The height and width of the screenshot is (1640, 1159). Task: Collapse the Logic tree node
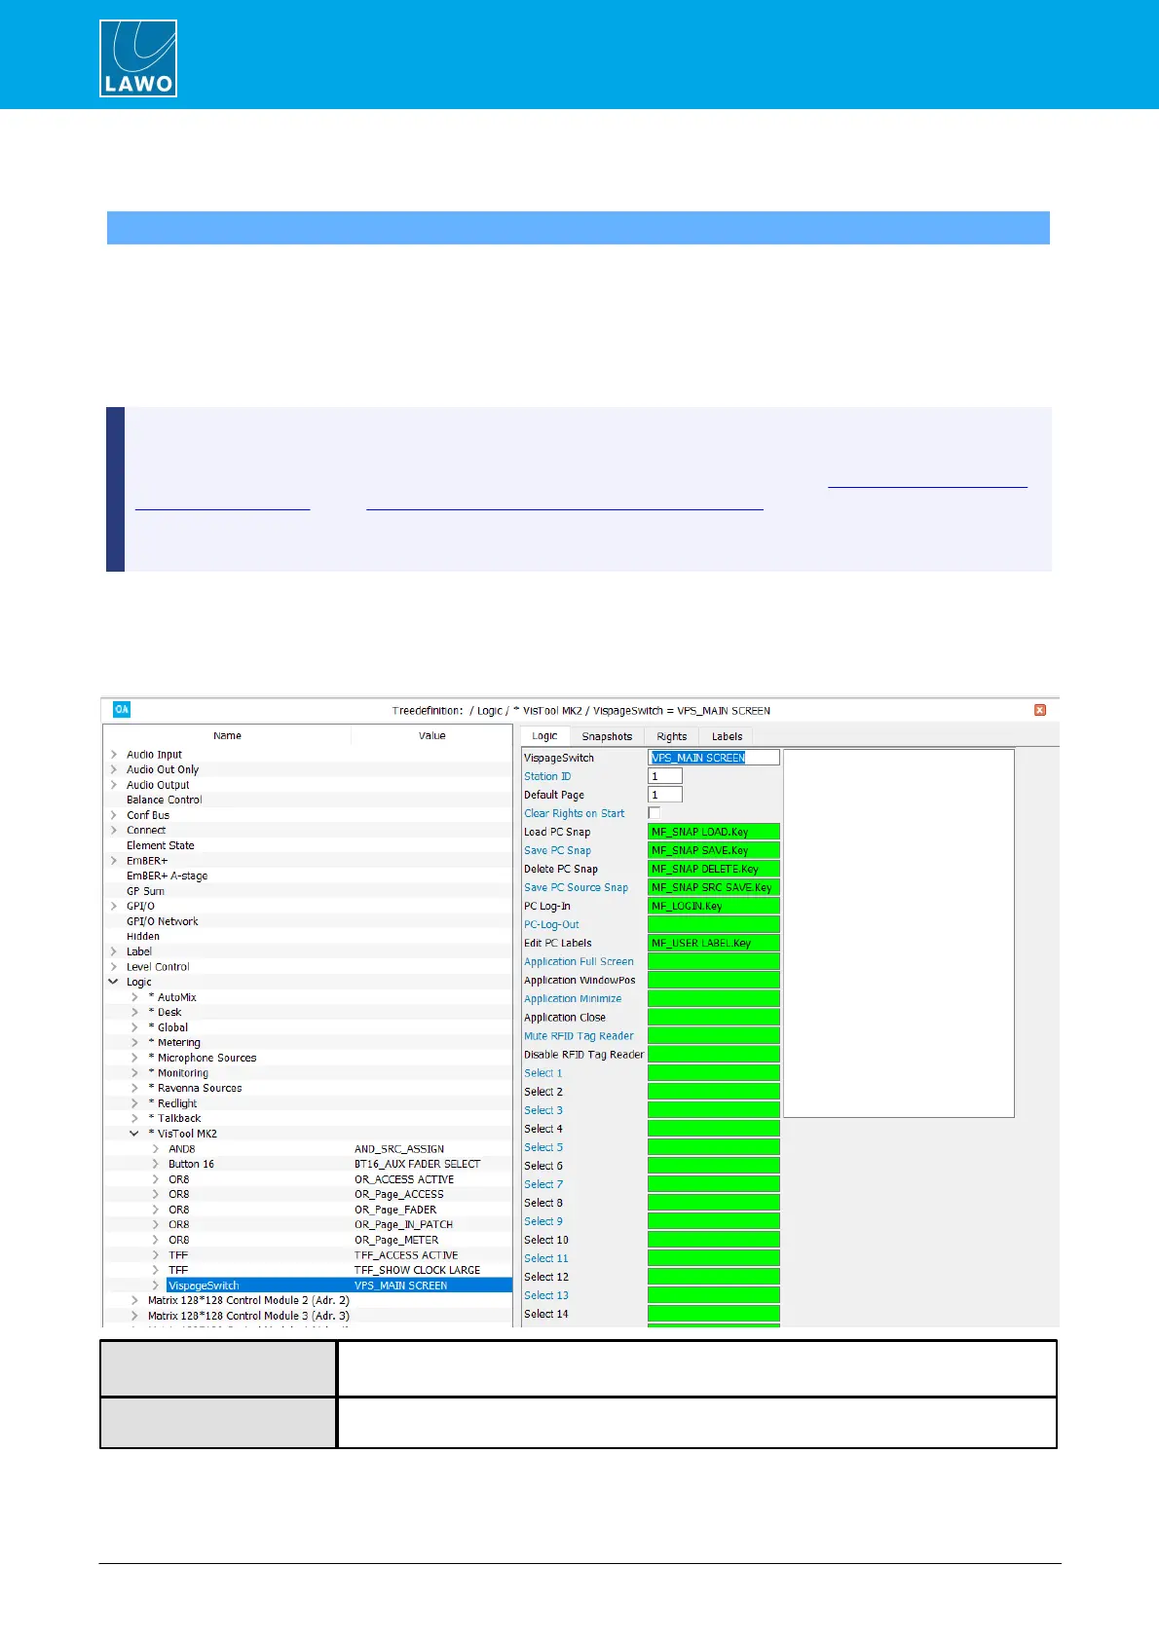point(114,982)
